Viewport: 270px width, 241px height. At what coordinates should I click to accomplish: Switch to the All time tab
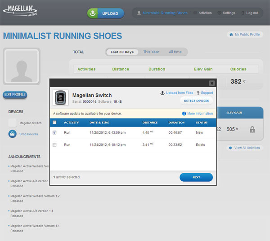pyautogui.click(x=175, y=52)
